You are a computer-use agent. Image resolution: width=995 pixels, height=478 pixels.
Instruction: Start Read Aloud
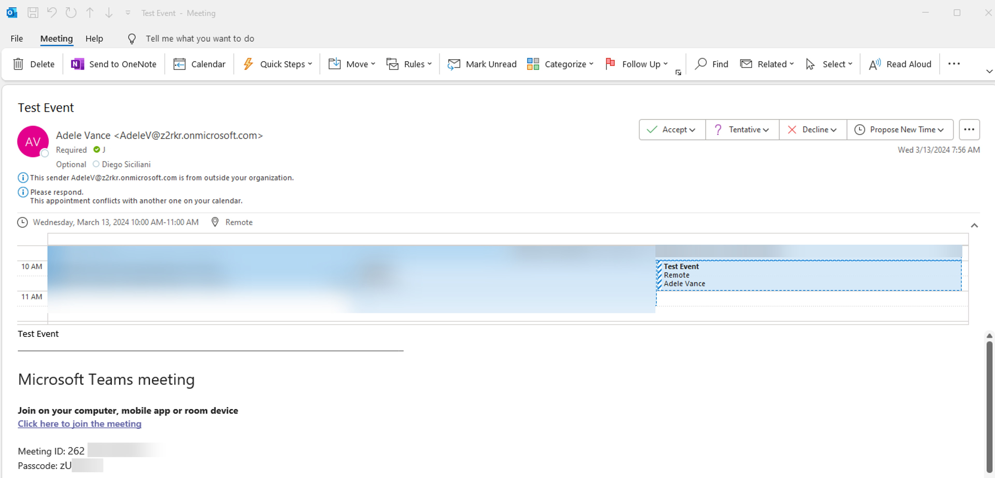[x=900, y=64]
